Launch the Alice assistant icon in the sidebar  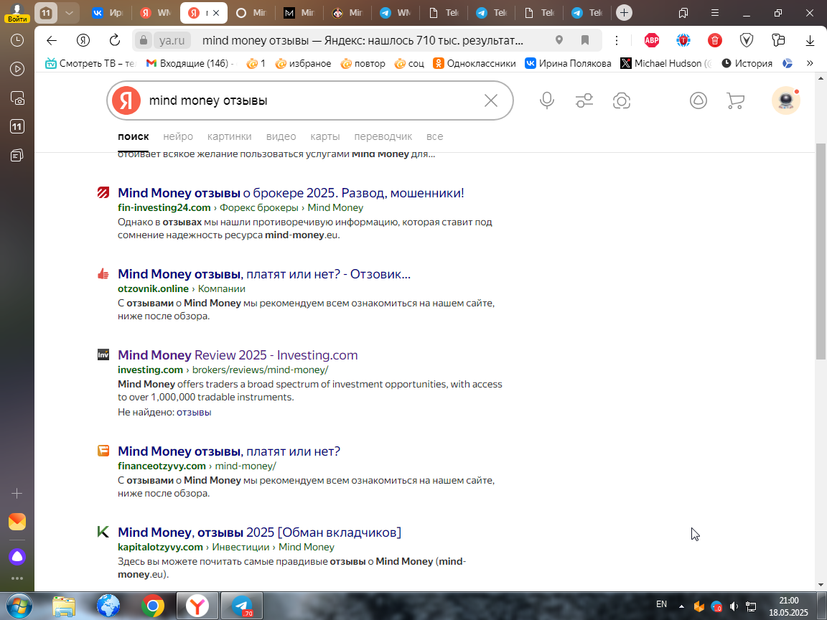tap(17, 557)
